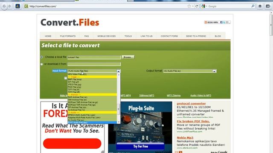Image resolution: width=273 pixels, height=153 pixels.
Task: Bookmark this page with the star icon
Action: pos(189,6)
